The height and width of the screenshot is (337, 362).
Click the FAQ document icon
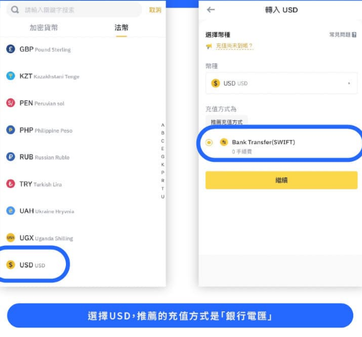(354, 35)
